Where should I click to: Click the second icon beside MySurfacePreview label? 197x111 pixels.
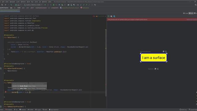[166, 51]
